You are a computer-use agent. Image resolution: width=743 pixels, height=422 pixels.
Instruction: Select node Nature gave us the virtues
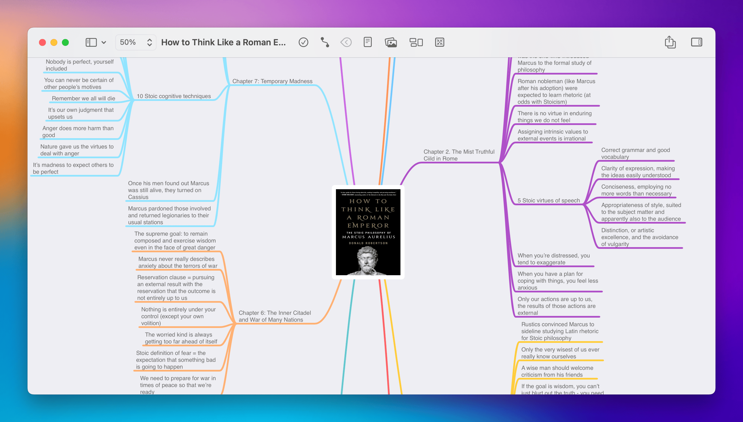tap(77, 150)
